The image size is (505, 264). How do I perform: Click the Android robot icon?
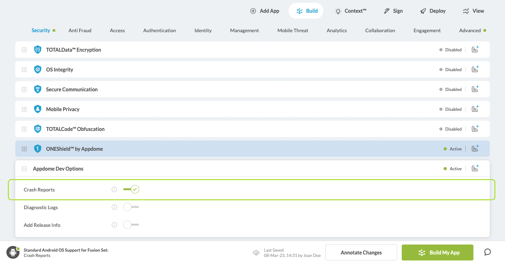coord(13,252)
